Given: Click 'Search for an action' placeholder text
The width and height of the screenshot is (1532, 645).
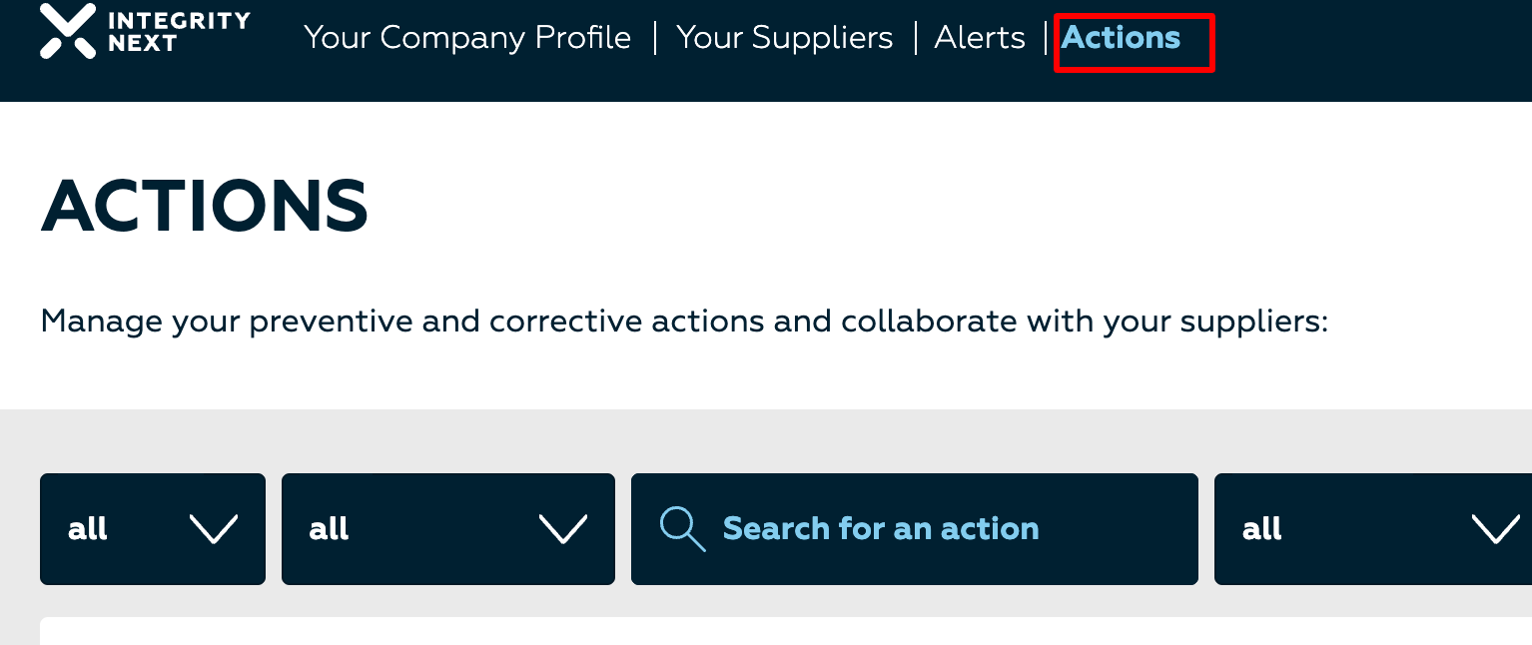Looking at the screenshot, I should click(881, 528).
